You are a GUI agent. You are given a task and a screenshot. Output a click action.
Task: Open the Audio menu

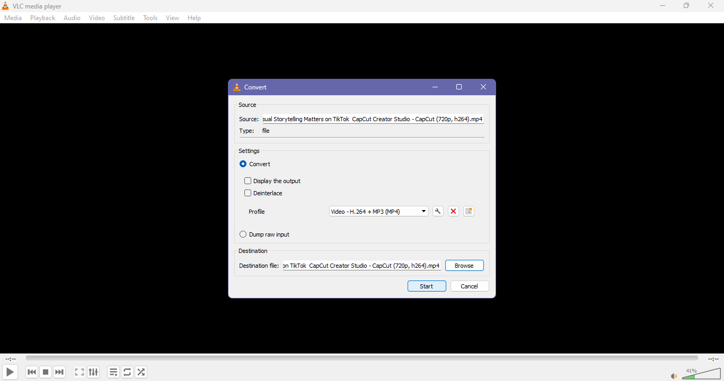pos(72,18)
